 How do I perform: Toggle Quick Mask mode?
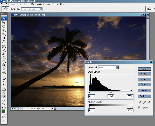point(4,117)
